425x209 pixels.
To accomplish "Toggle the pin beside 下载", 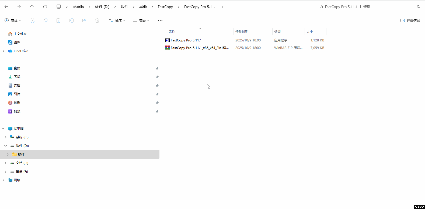I will 157,77.
